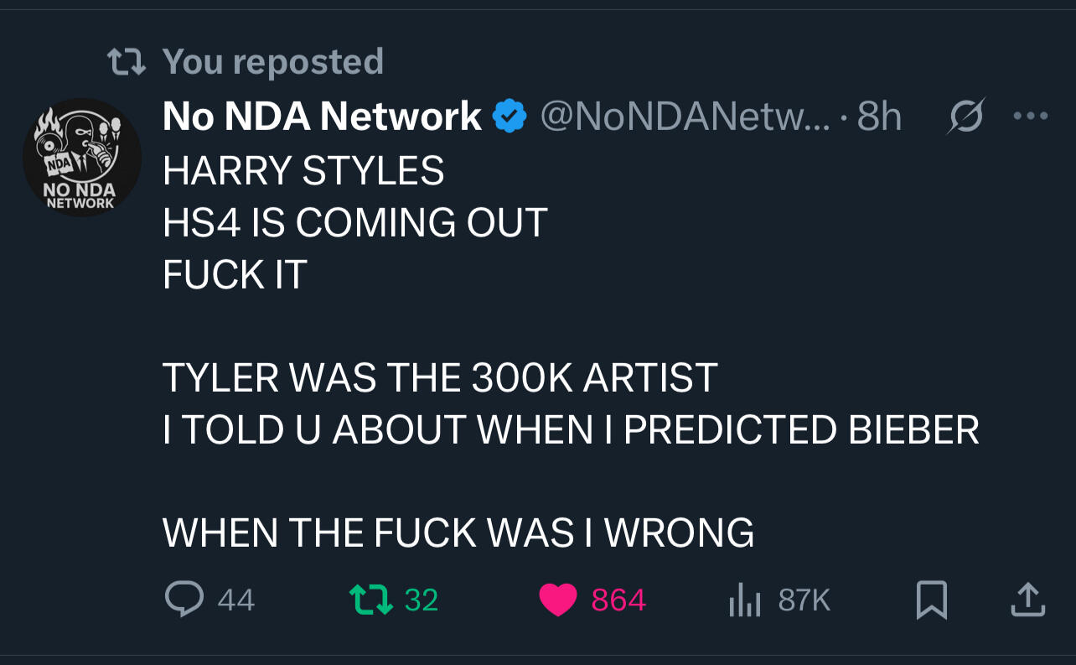Click the No NDA Network display name
This screenshot has width=1076, height=665.
[x=322, y=117]
